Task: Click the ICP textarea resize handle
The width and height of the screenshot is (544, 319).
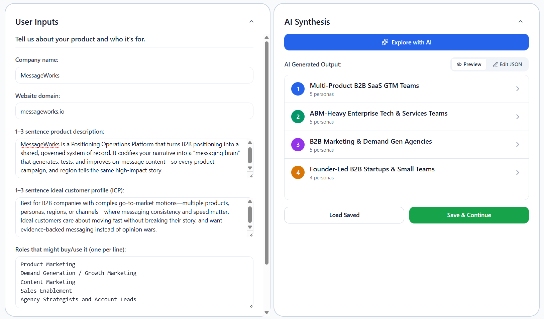Action: tap(251, 234)
